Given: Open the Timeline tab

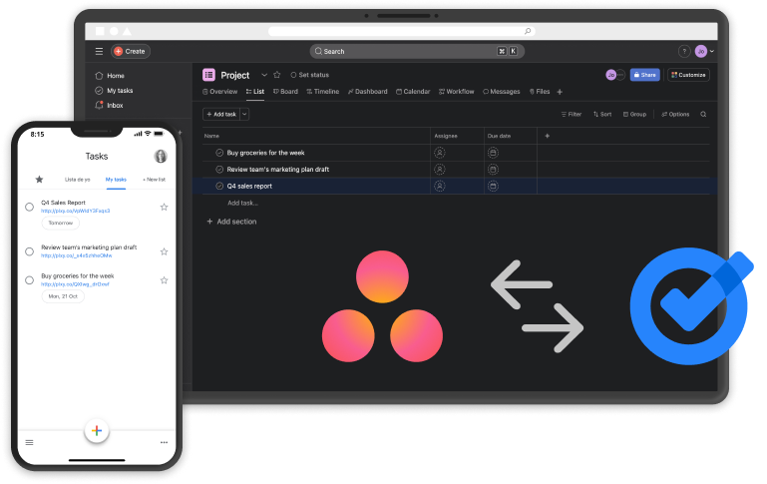Looking at the screenshot, I should click(323, 92).
